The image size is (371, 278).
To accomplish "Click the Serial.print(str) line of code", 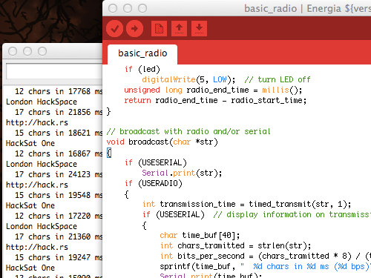I will pos(182,173).
